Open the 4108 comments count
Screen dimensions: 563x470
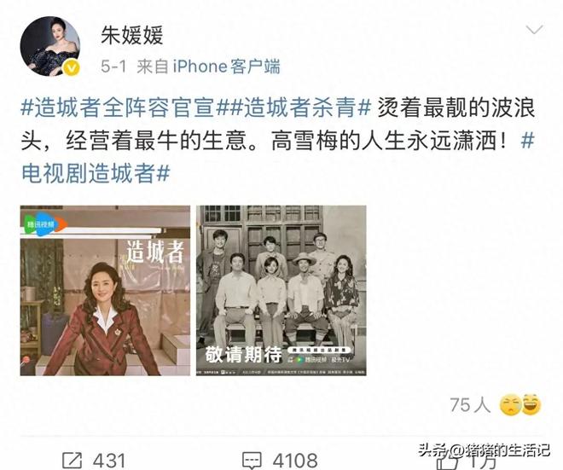tap(295, 461)
